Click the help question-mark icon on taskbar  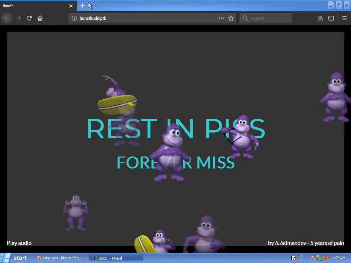coord(293,258)
